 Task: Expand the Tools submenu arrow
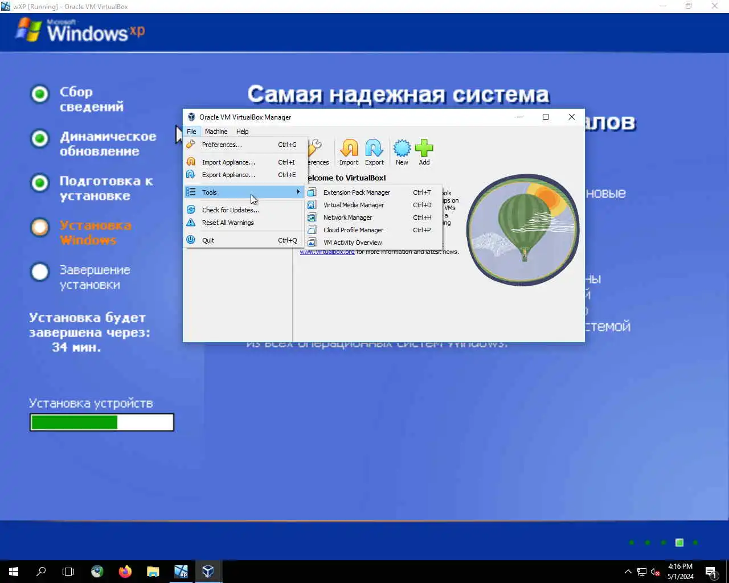298,192
